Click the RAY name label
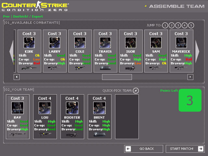 (17, 118)
